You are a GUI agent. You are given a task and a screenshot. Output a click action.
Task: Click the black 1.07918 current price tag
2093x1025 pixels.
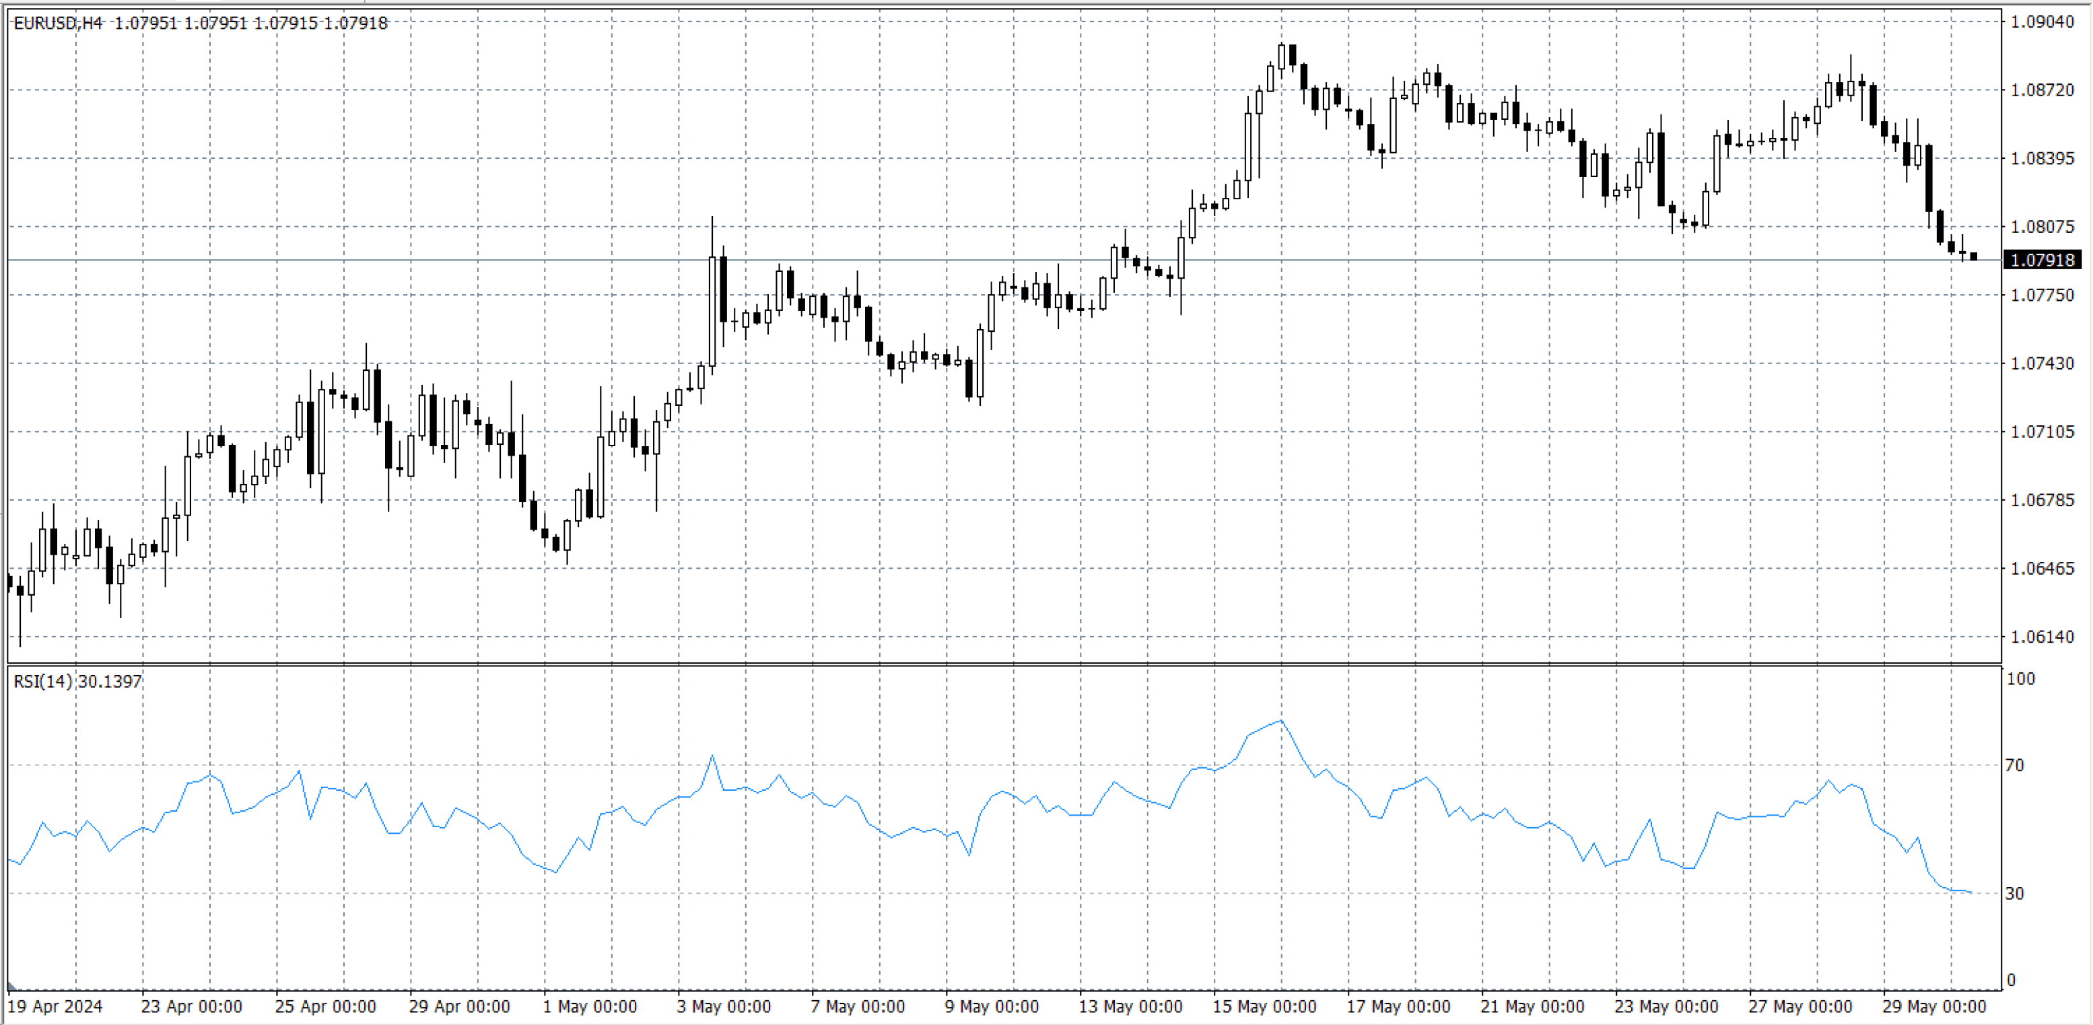pos(2043,260)
